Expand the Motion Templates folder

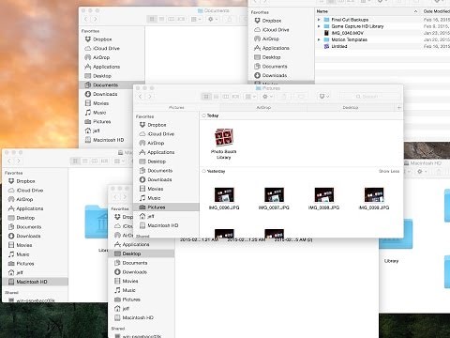click(319, 39)
